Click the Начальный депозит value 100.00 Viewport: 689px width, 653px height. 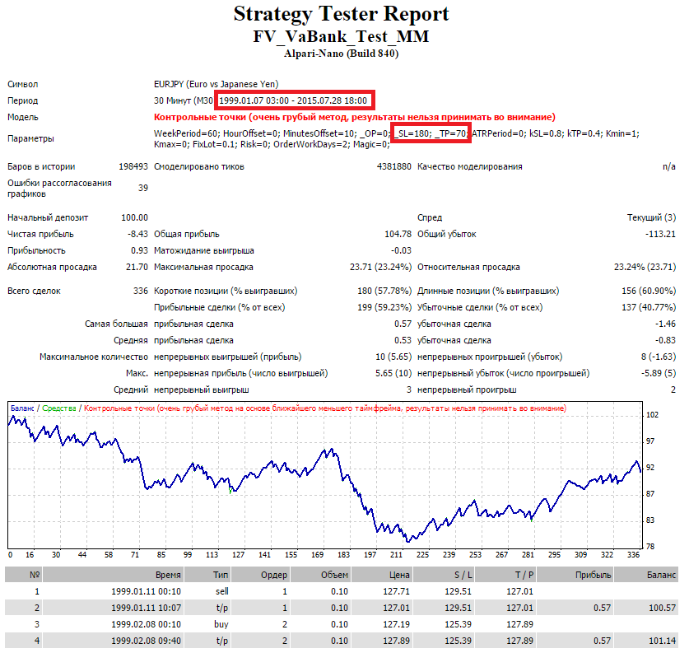pos(134,218)
